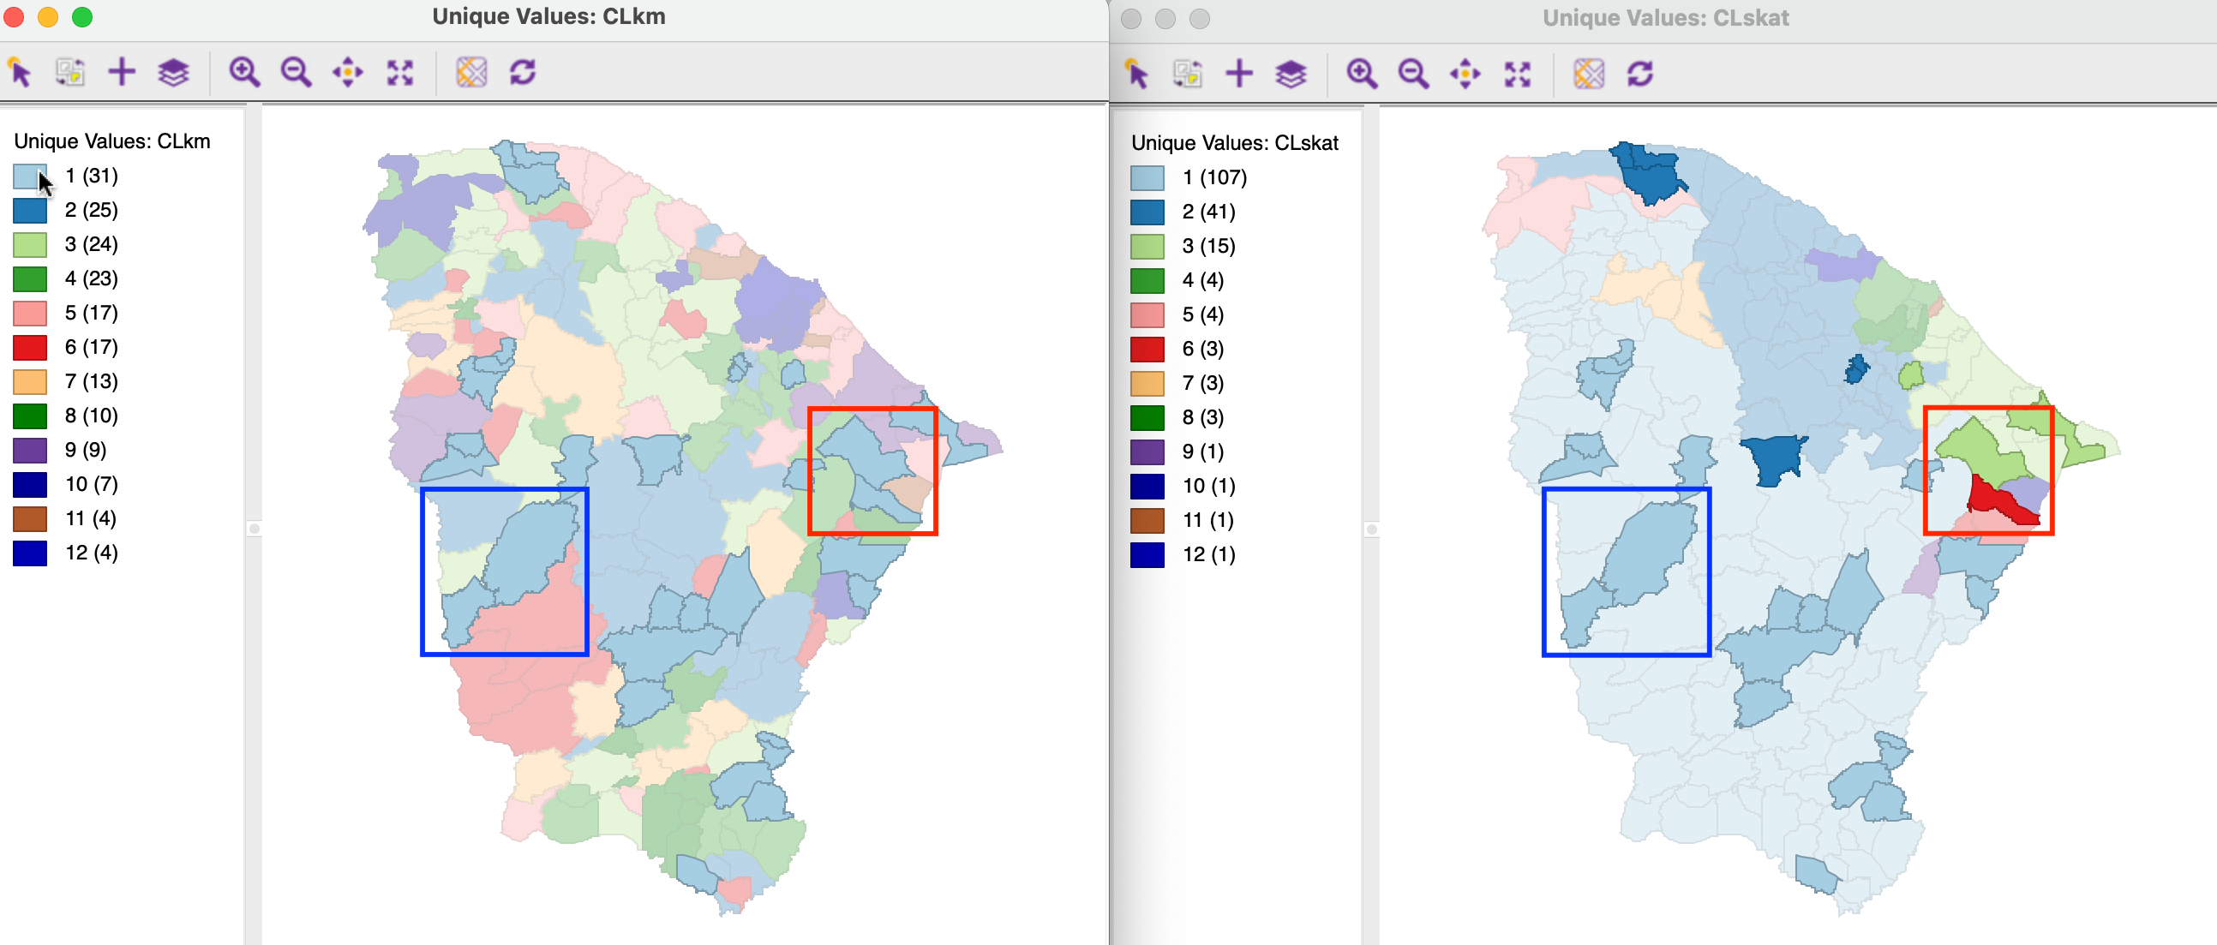Select '6 (17)' label in CLkm legend
Image resolution: width=2217 pixels, height=945 pixels.
coord(91,347)
